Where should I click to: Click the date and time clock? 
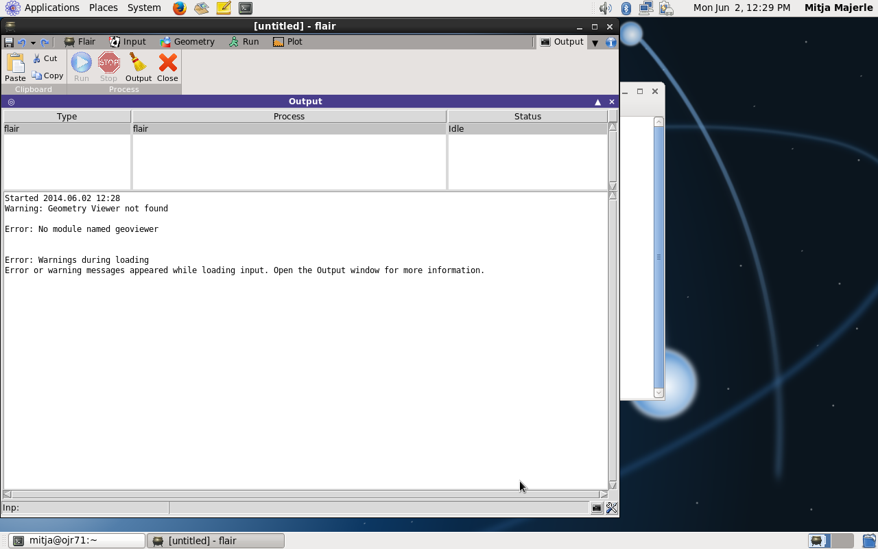point(741,8)
